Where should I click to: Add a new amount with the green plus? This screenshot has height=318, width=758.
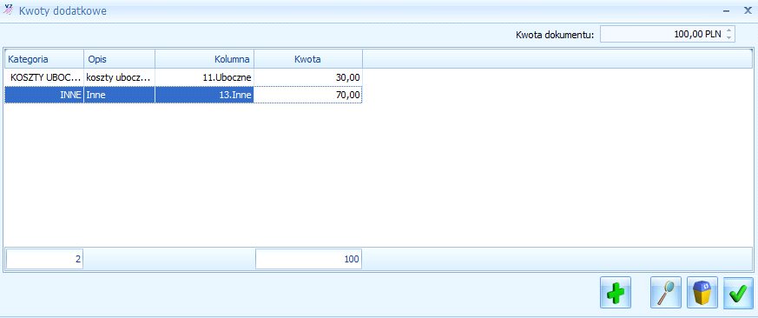click(x=616, y=293)
